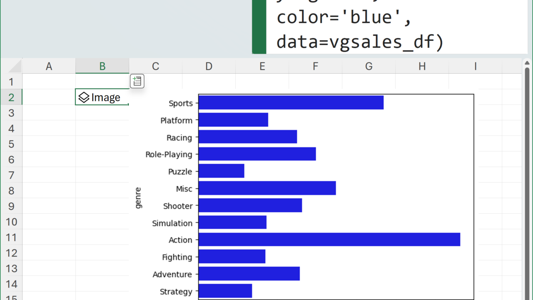Image resolution: width=533 pixels, height=300 pixels.
Task: Click the blue Role-Playing bar in the chart
Action: (x=257, y=154)
